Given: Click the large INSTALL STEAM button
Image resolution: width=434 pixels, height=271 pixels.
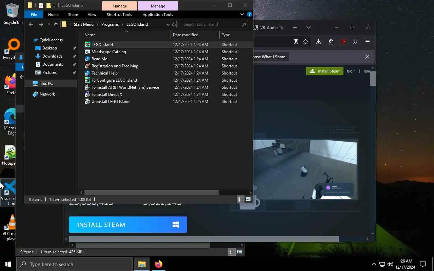Looking at the screenshot, I should tap(128, 225).
